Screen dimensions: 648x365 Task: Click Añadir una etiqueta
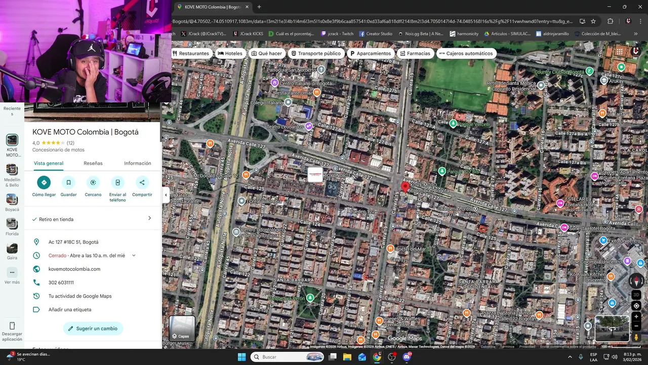point(70,310)
